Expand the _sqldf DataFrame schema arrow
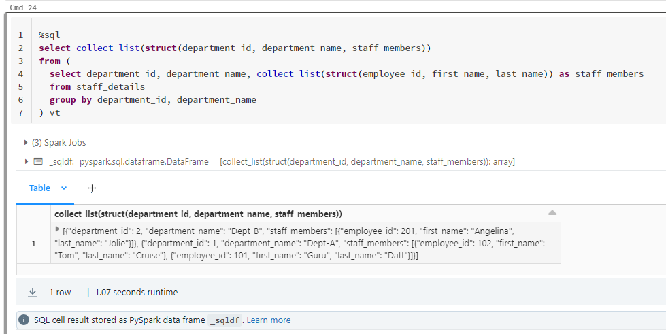The height and width of the screenshot is (334, 666). [27, 161]
